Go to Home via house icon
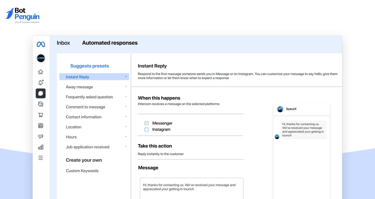The width and height of the screenshot is (375, 199). pos(41,72)
